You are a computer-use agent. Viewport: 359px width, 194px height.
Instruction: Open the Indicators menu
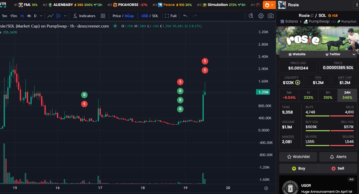click(x=84, y=16)
